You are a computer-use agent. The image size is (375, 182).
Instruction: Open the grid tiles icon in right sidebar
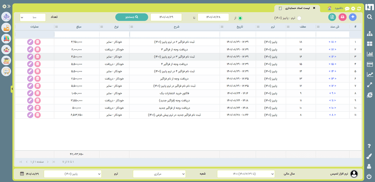[x=370, y=44]
